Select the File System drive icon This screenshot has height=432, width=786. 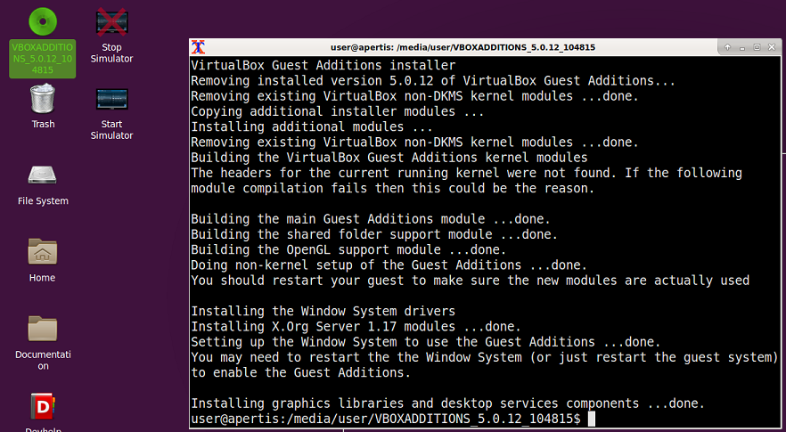43,175
